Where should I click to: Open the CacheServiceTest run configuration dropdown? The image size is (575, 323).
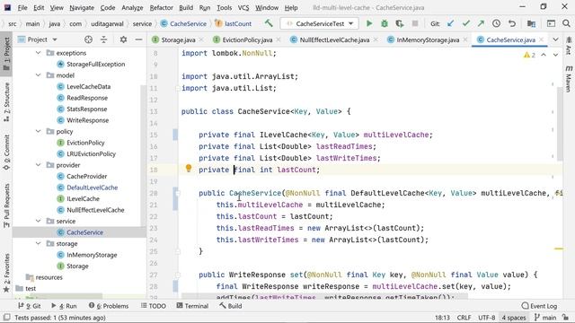point(320,23)
